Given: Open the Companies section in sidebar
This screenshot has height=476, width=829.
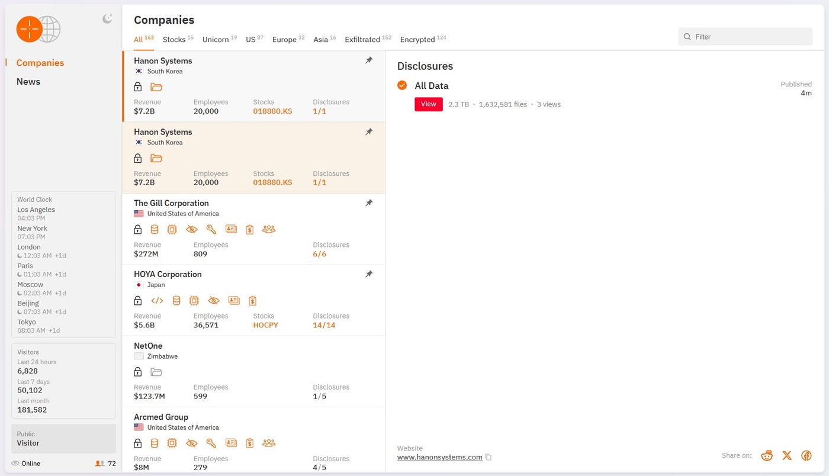Looking at the screenshot, I should coord(40,63).
